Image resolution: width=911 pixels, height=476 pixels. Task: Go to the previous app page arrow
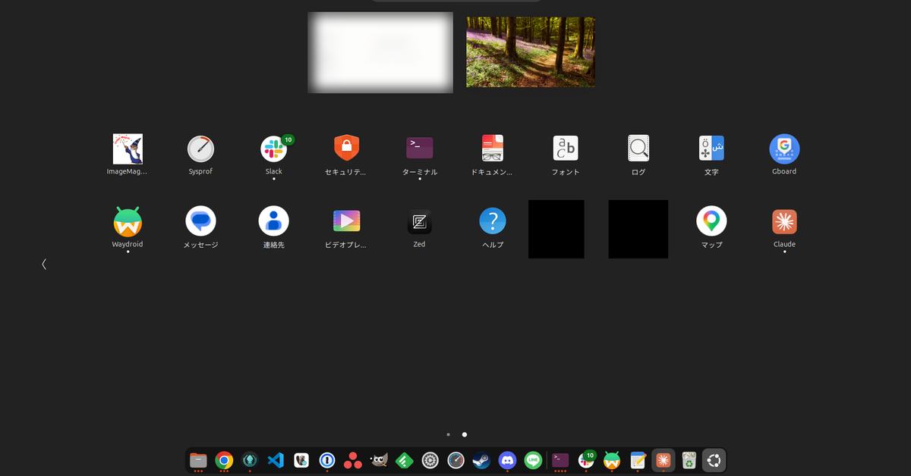pyautogui.click(x=44, y=264)
